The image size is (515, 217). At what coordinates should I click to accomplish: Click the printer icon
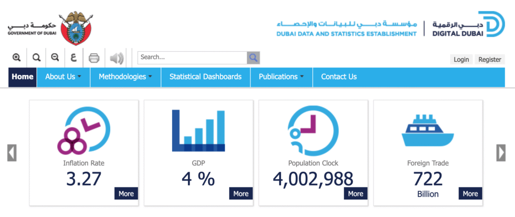[94, 58]
